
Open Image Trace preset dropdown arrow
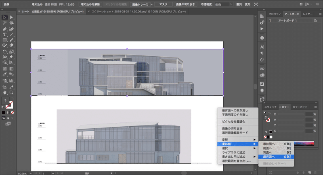coord(152,4)
